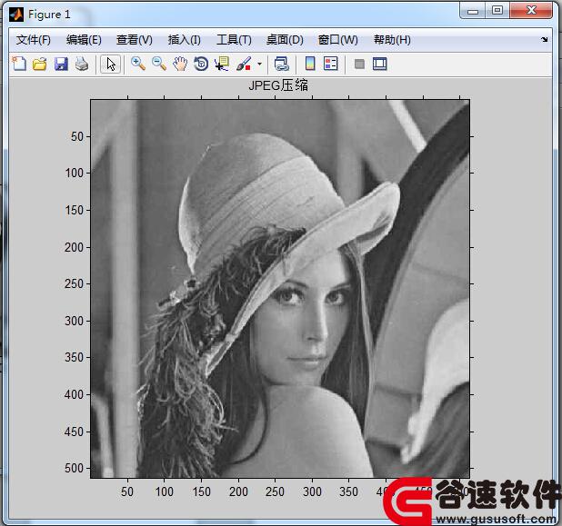Select the Brush data tool

[x=244, y=64]
